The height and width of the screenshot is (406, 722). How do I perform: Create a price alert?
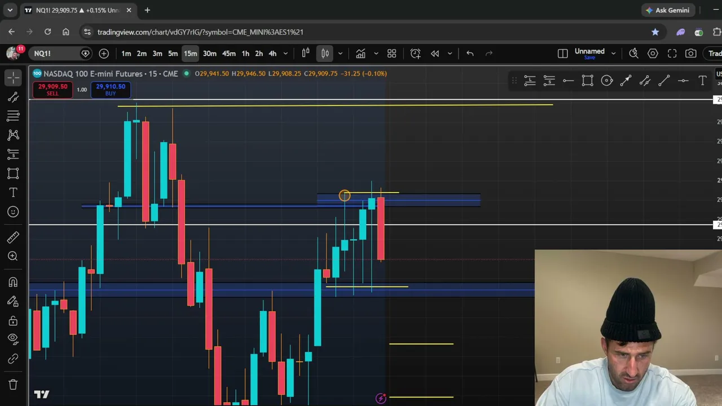[x=416, y=54]
